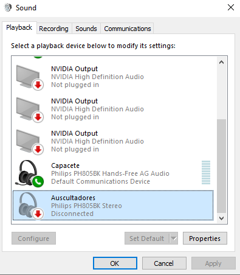Click the red down arrow badge on Auscultadores
Viewport: 240px width, 275px height.
(x=38, y=214)
